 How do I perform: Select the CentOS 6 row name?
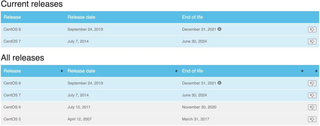click(x=12, y=107)
